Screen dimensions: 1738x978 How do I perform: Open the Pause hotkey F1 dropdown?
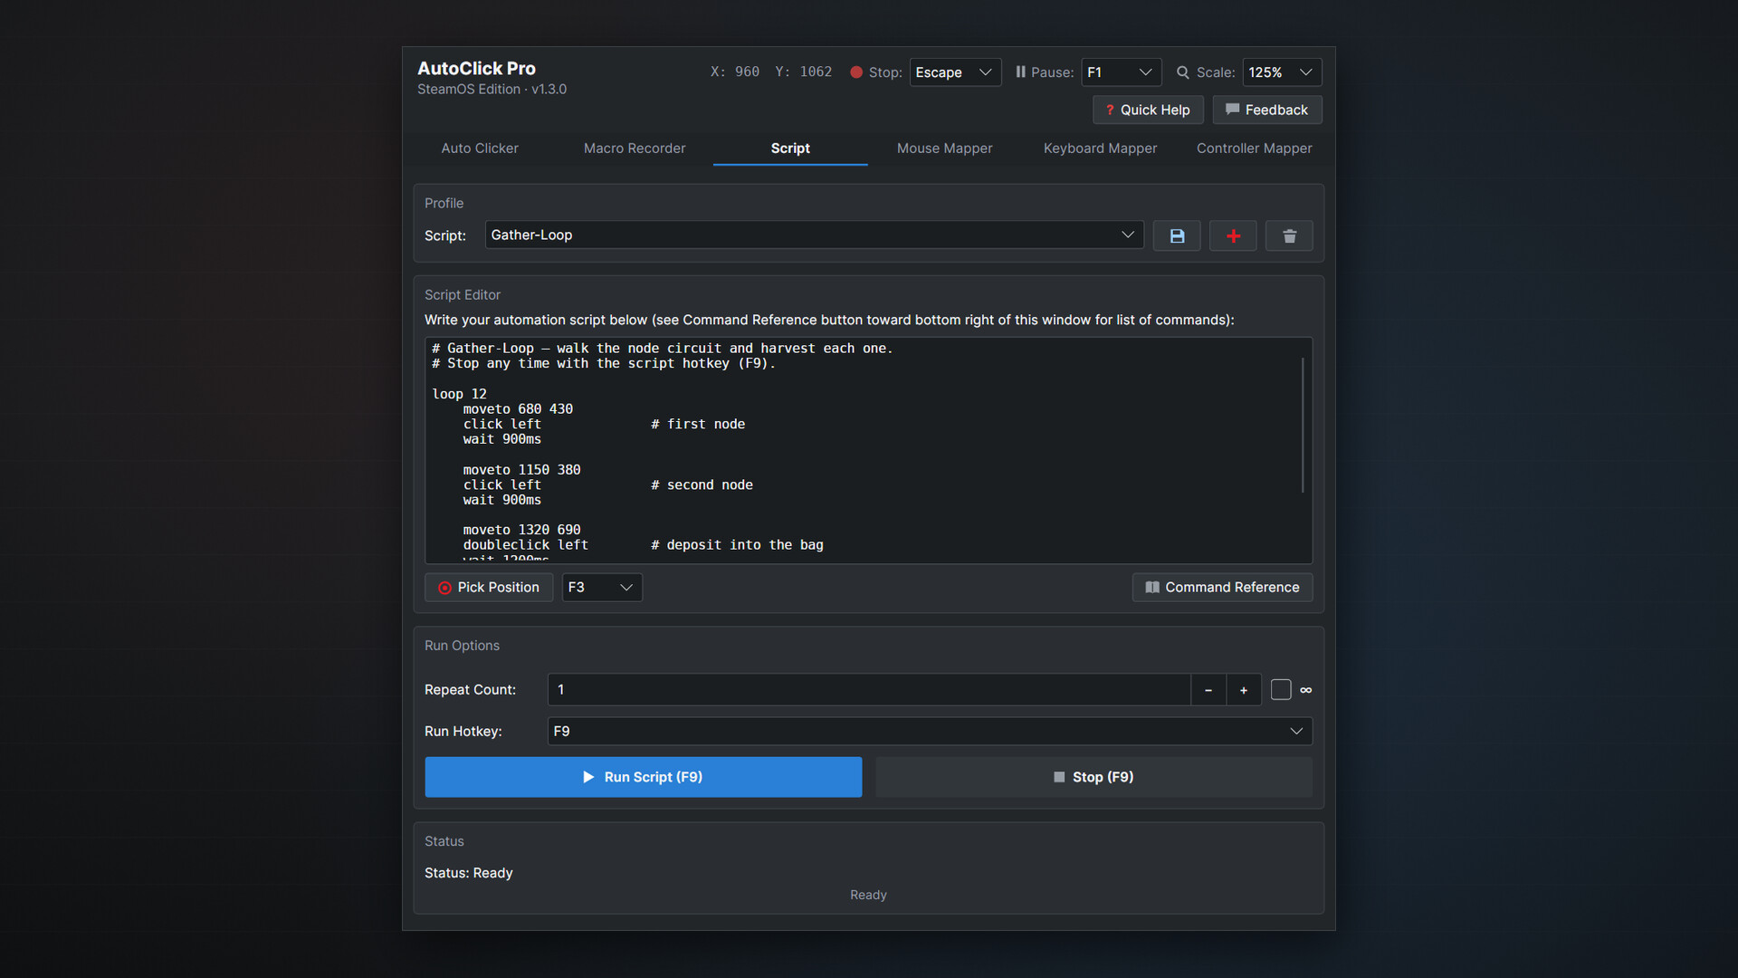[1121, 72]
